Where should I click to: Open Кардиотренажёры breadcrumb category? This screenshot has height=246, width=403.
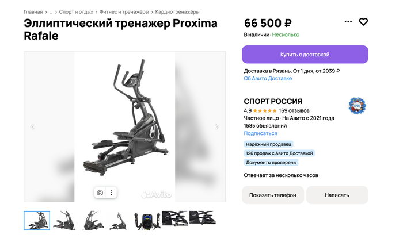pos(177,12)
